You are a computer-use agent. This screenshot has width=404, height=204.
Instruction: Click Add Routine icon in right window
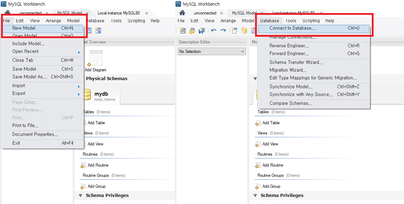click(x=258, y=165)
